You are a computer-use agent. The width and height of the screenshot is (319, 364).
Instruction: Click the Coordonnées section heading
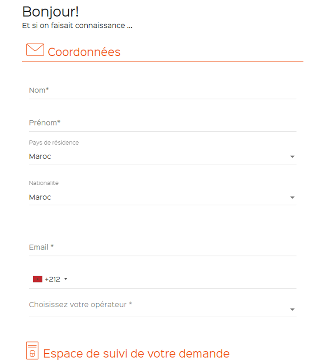tap(84, 52)
